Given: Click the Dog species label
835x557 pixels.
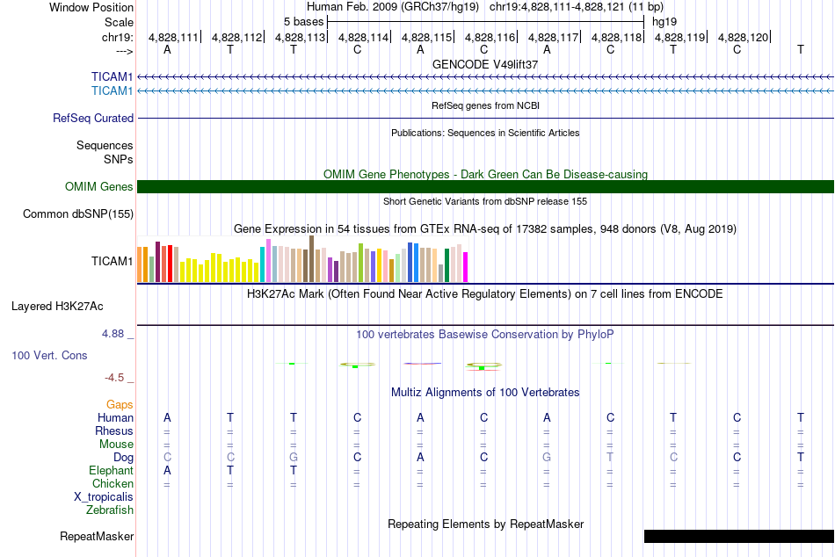Looking at the screenshot, I should point(123,458).
